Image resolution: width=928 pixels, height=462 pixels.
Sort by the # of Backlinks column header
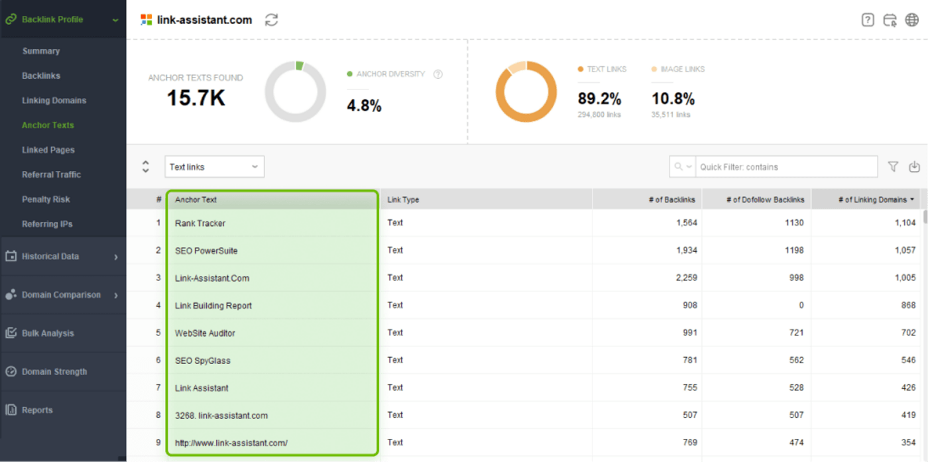pos(671,199)
